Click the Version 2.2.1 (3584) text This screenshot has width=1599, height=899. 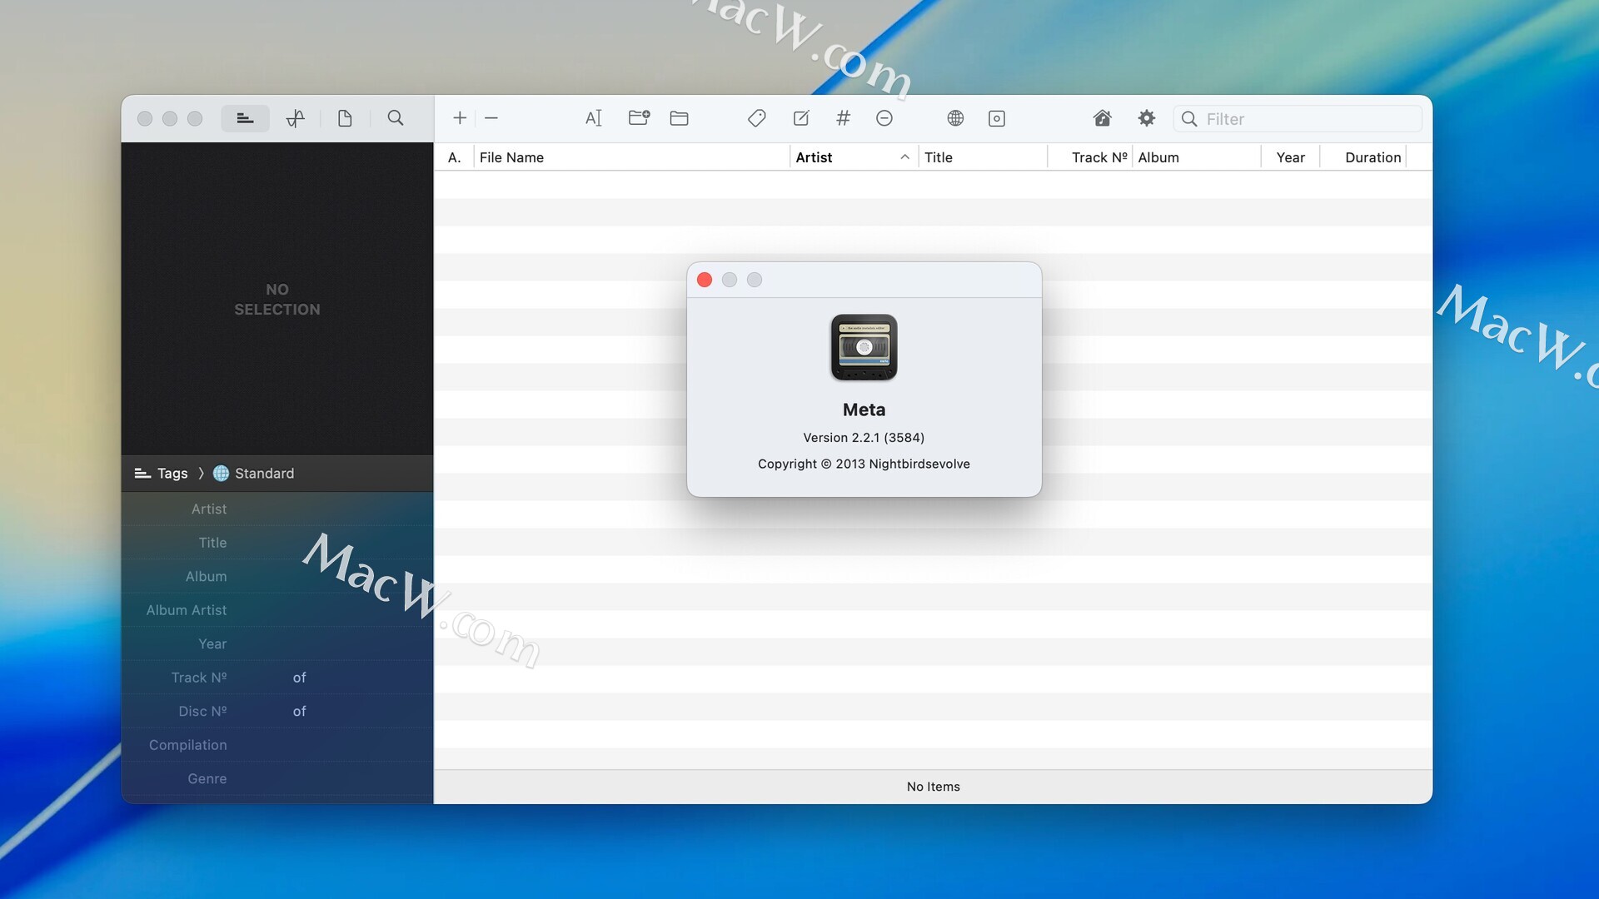(864, 438)
